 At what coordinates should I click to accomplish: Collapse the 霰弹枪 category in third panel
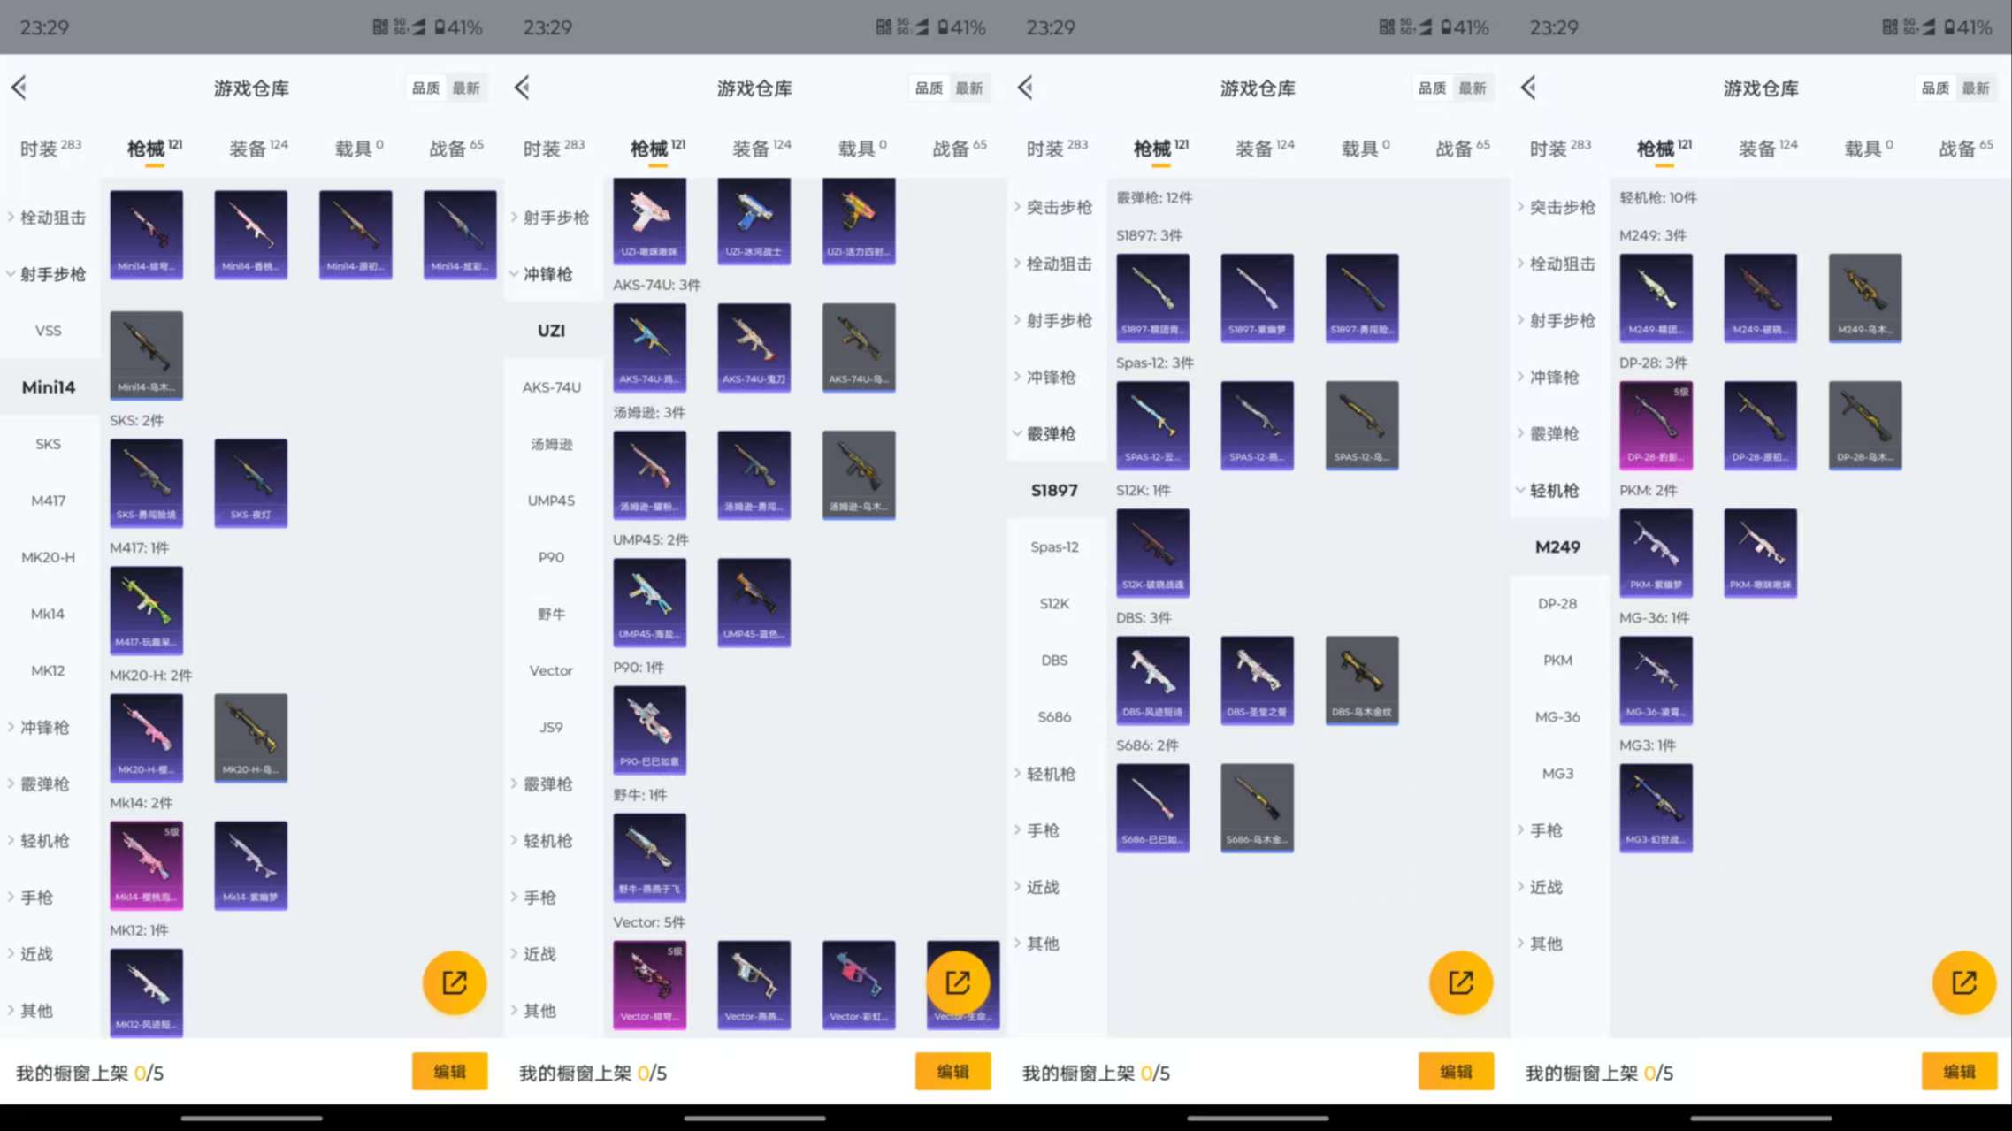click(x=1053, y=433)
